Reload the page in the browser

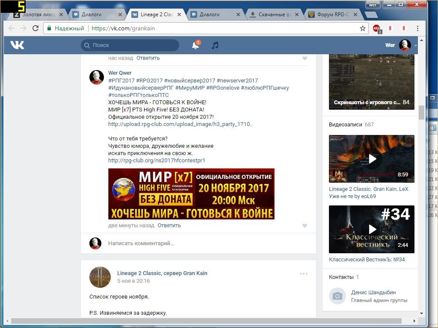tap(36, 28)
